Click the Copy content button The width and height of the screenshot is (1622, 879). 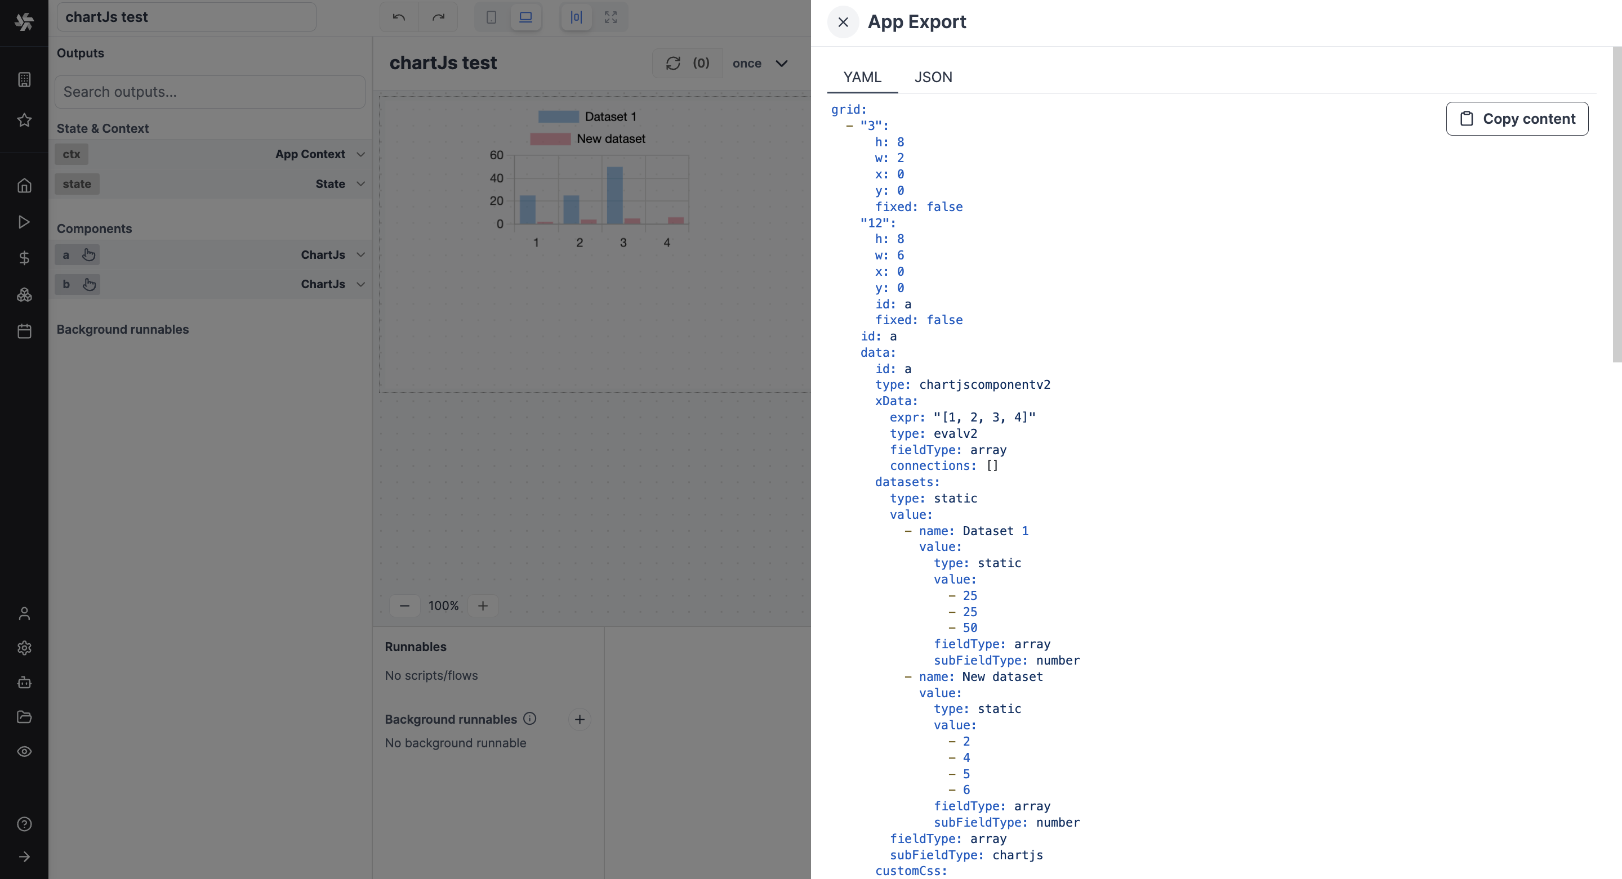point(1518,118)
